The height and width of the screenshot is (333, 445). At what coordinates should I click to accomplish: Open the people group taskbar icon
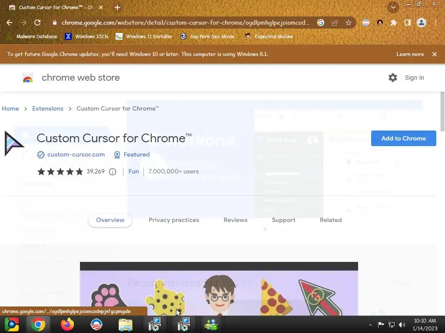coord(211,324)
